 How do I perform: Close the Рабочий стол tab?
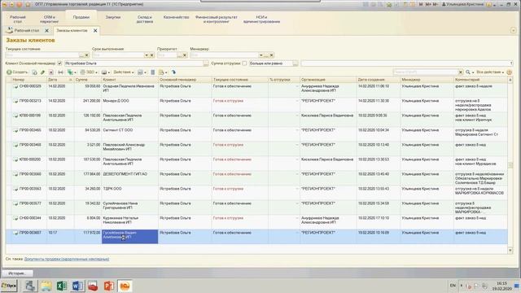[x=47, y=31]
